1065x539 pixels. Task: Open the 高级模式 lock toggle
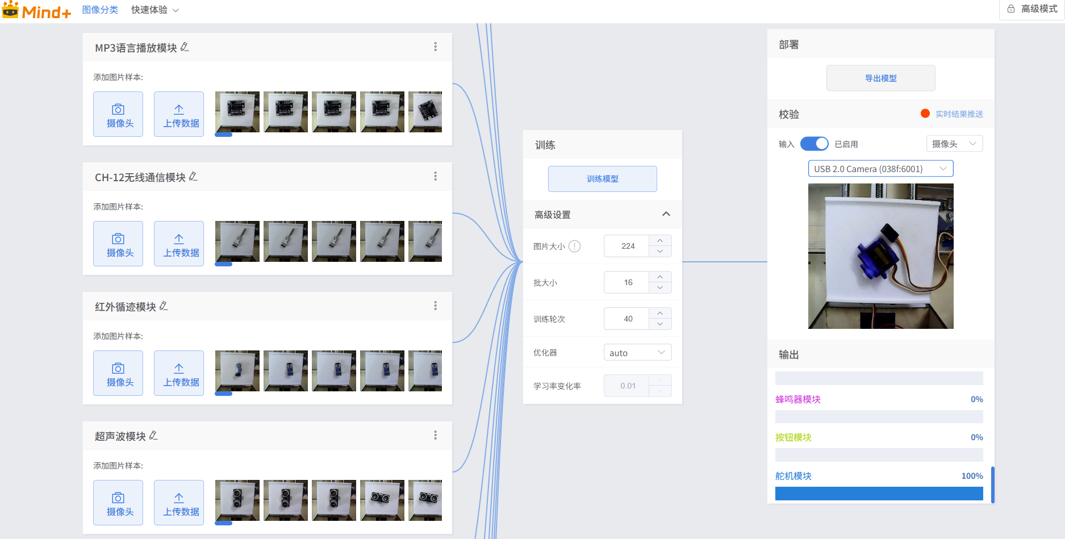(1032, 9)
